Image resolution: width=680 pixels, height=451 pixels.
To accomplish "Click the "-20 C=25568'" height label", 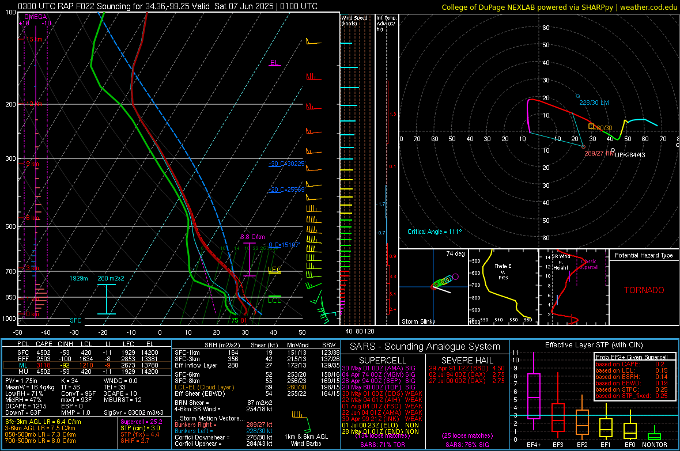I will point(287,190).
